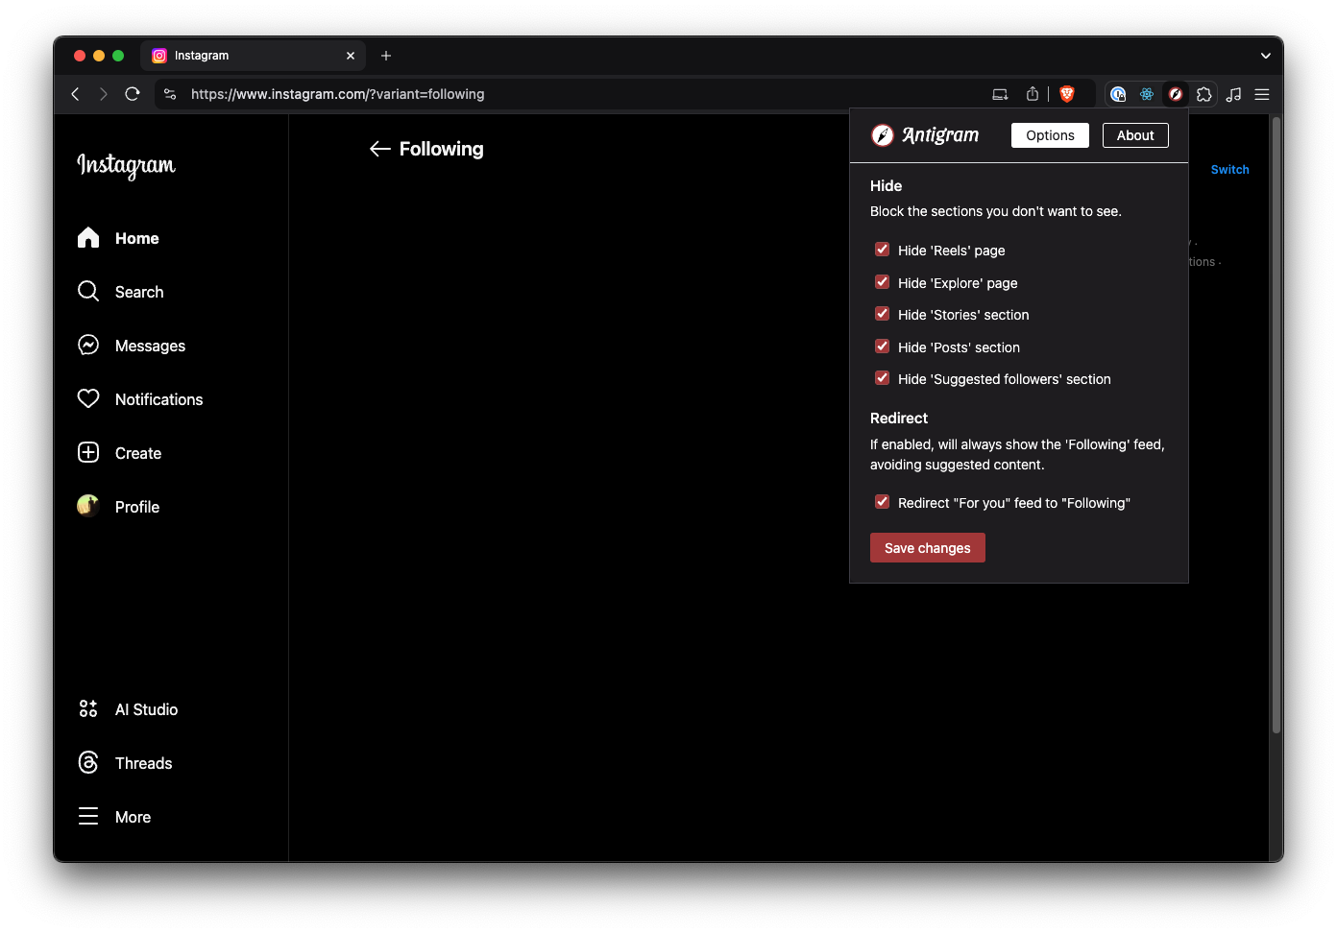Reload the page
Viewport: 1337px width, 933px height.
point(133,94)
